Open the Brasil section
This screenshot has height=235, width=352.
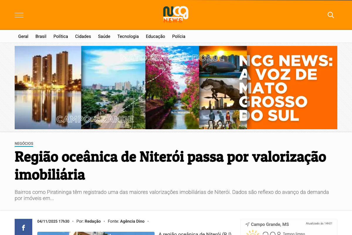tap(41, 36)
